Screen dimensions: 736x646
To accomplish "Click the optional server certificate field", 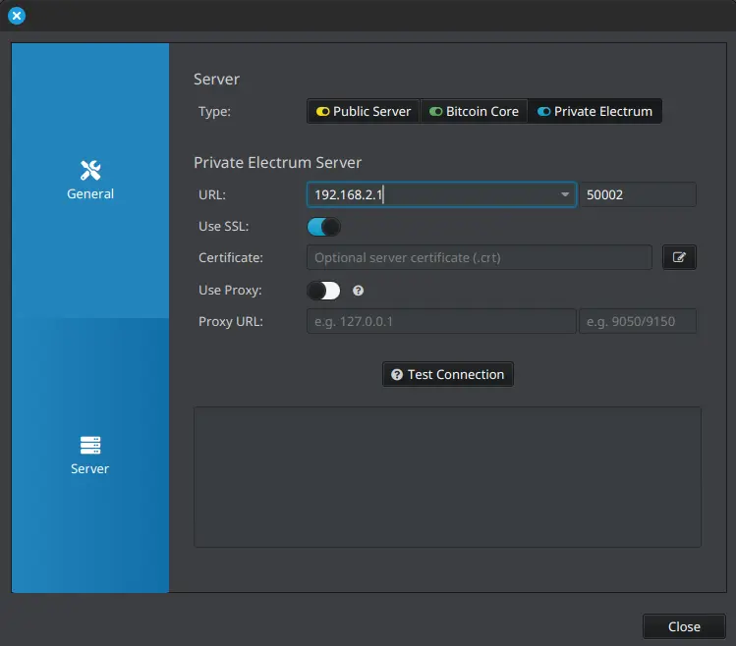I will (x=480, y=257).
